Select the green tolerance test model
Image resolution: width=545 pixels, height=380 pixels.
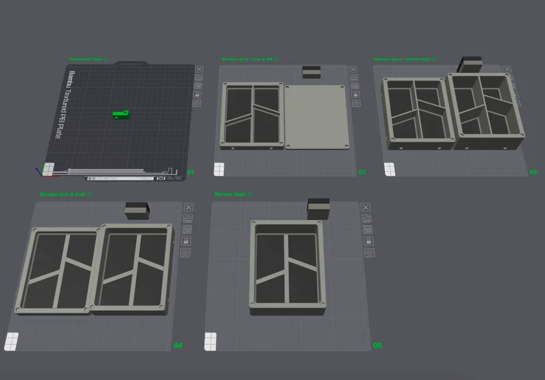[x=121, y=113]
